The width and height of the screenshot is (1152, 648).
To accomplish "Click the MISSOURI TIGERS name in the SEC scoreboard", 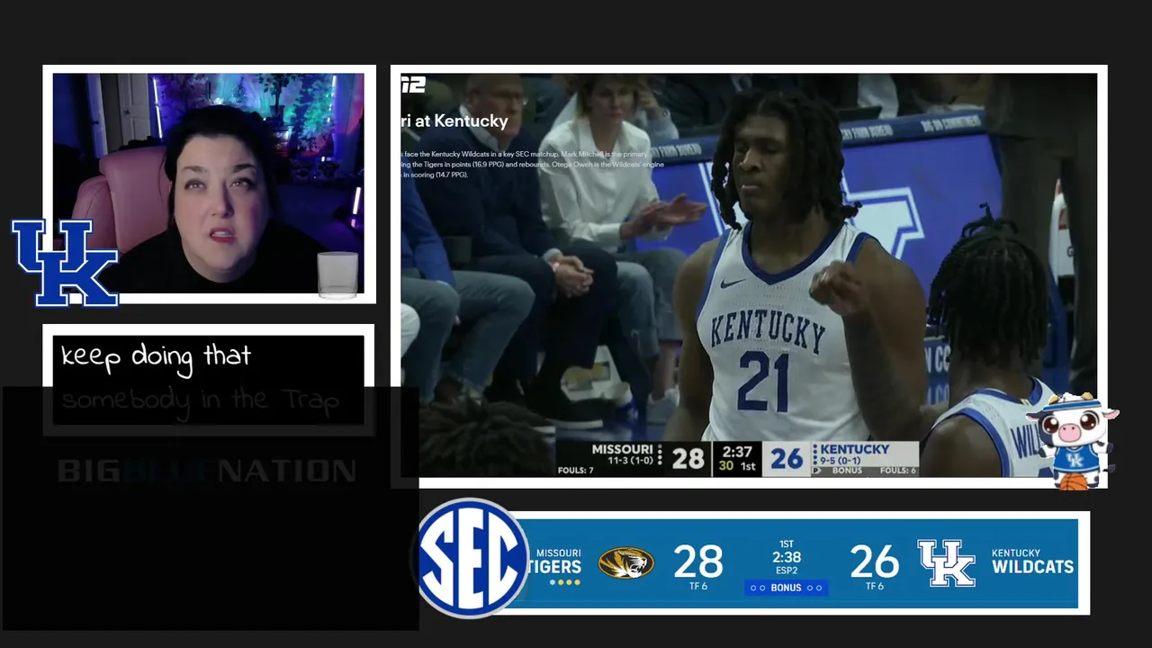I will tap(554, 562).
